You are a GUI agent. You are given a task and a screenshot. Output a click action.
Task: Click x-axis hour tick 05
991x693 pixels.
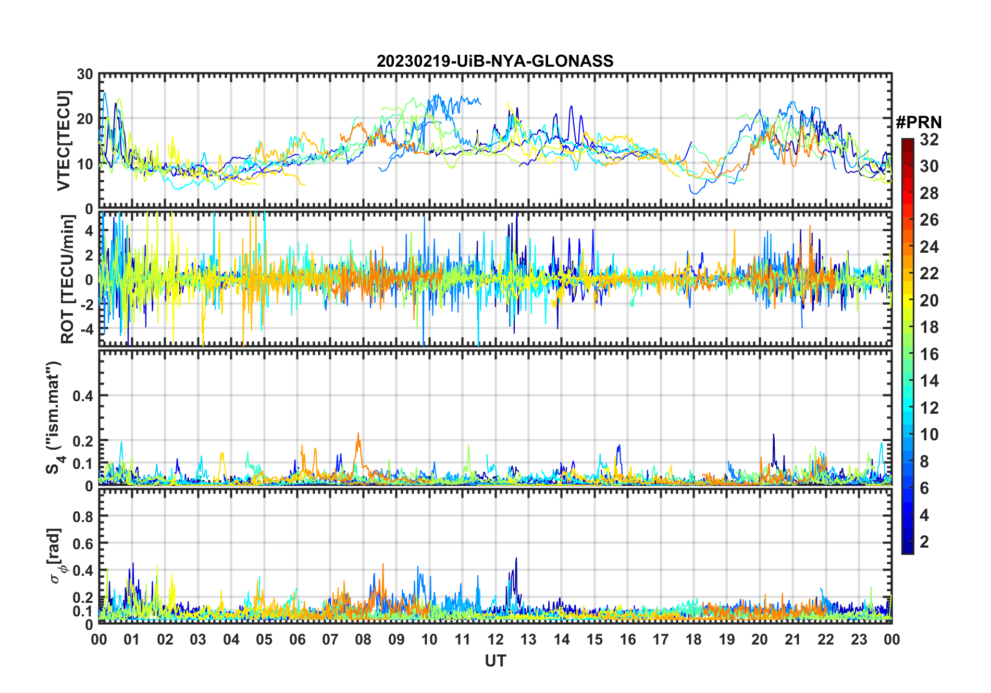(x=264, y=639)
